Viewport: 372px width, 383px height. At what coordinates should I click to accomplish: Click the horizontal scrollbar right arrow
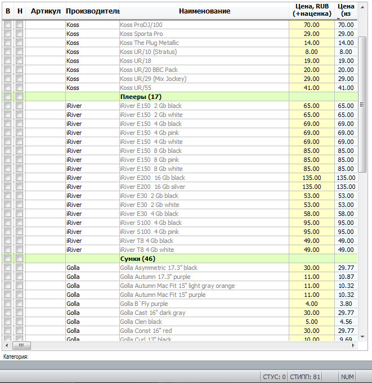(x=353, y=345)
